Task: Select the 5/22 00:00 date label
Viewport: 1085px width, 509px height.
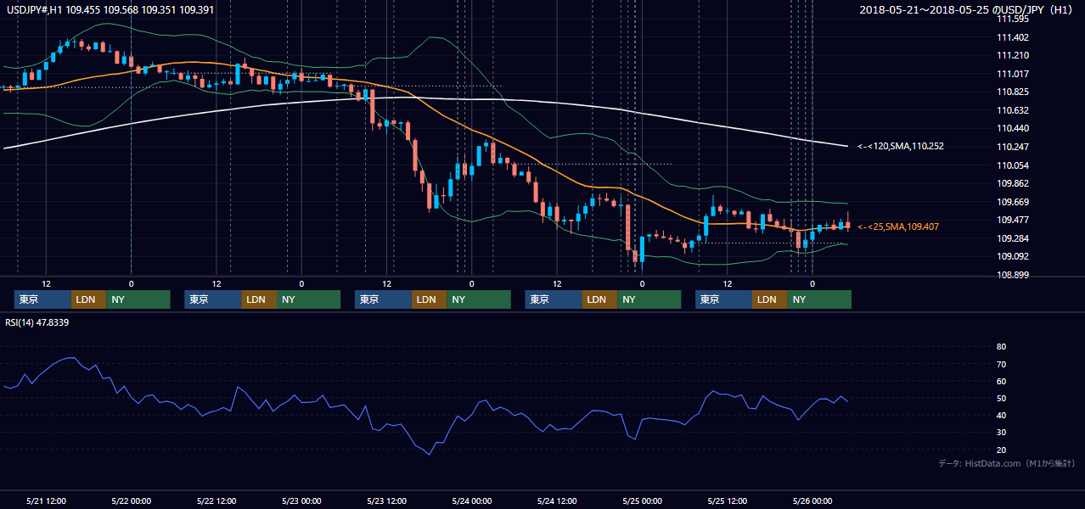Action: (x=132, y=501)
